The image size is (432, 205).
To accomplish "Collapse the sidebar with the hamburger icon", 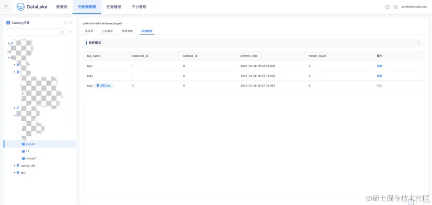I will click(6, 7).
